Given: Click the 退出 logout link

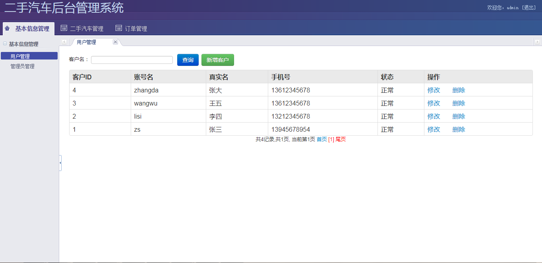Looking at the screenshot, I should tap(529, 8).
